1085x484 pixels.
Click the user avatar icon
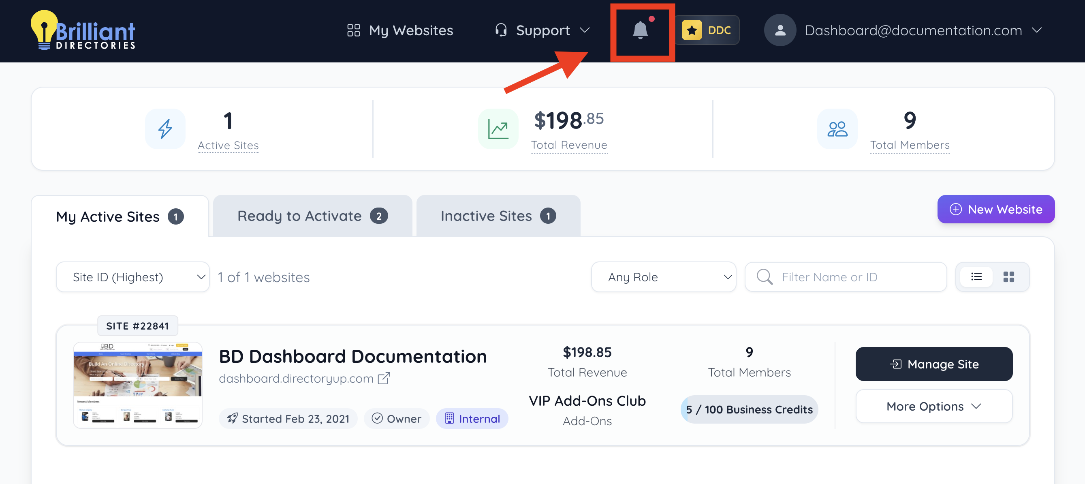(780, 30)
